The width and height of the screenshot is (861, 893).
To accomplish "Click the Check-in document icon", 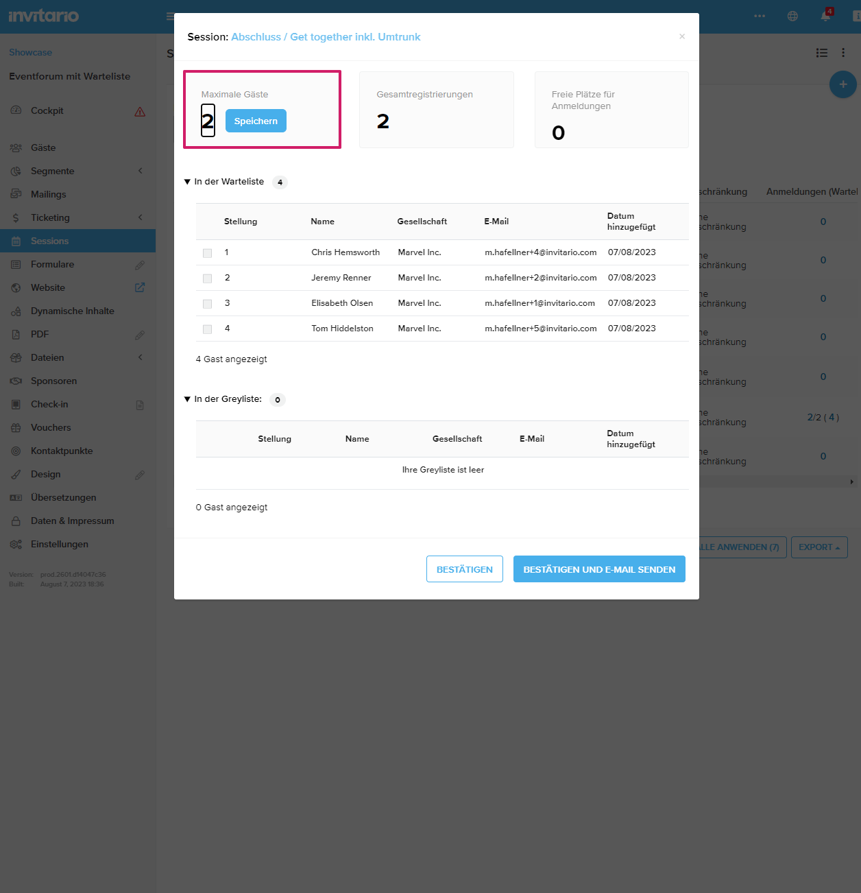I will [140, 405].
